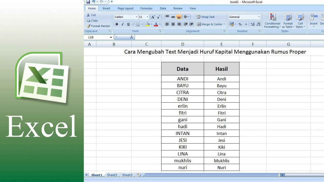
Task: Apply Comma Style number format
Action: tap(246, 24)
